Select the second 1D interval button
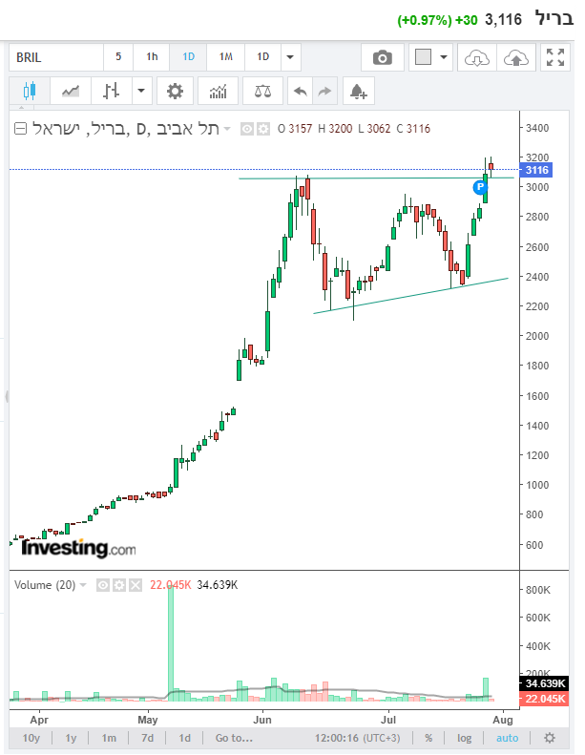Image resolution: width=585 pixels, height=755 pixels. pyautogui.click(x=262, y=57)
